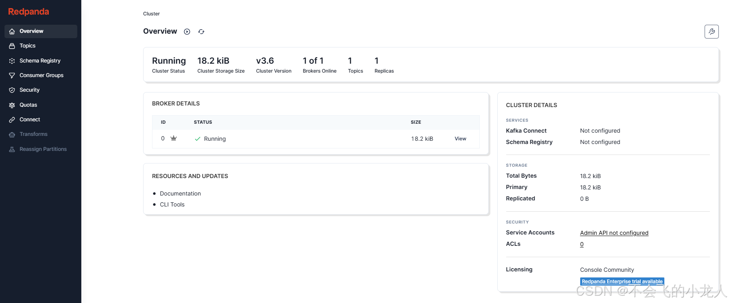Click the Security shield icon
Screen dimensions: 729x303
pos(12,90)
